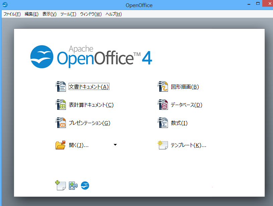Click the Writer text document icon
The height and width of the screenshot is (206, 273).
(61, 87)
